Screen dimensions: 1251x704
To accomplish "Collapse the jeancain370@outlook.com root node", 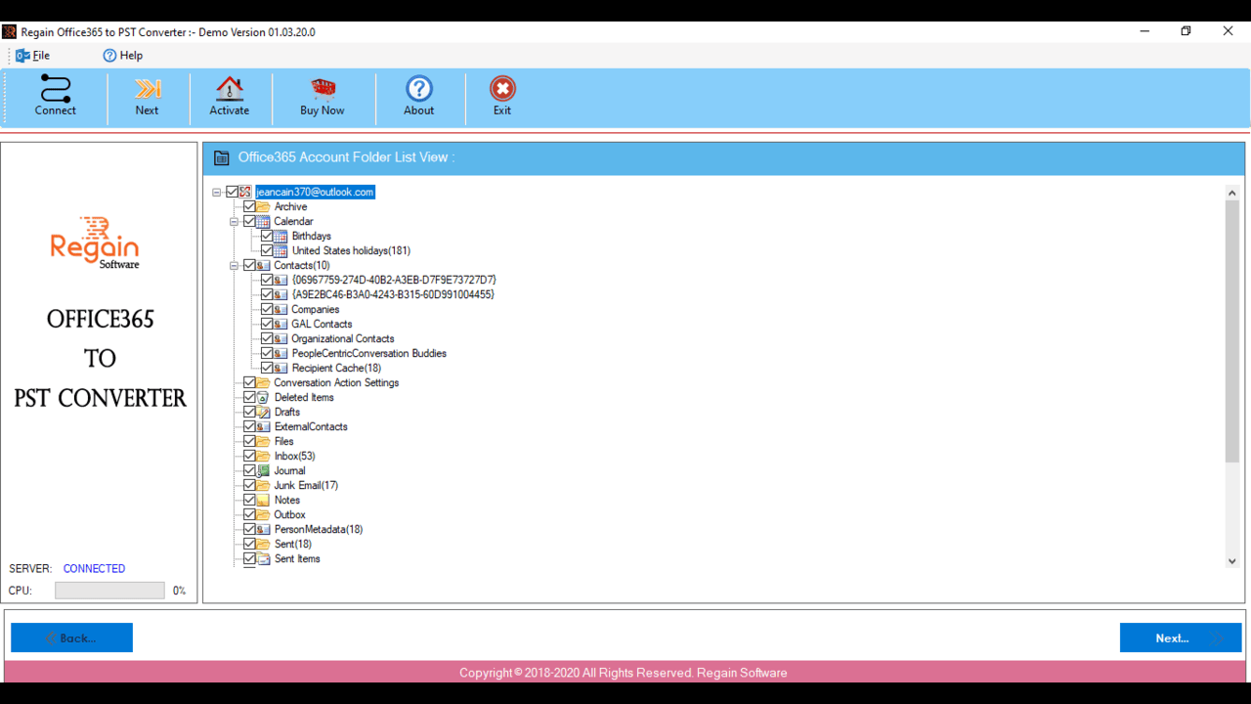I will pyautogui.click(x=217, y=193).
